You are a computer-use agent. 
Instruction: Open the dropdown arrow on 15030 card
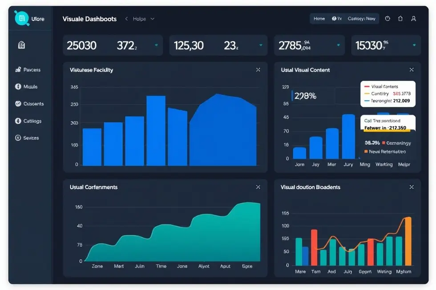[x=414, y=45]
